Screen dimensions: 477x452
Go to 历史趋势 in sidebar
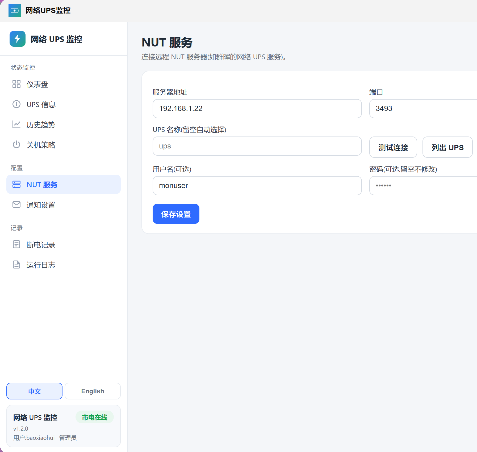(x=64, y=125)
